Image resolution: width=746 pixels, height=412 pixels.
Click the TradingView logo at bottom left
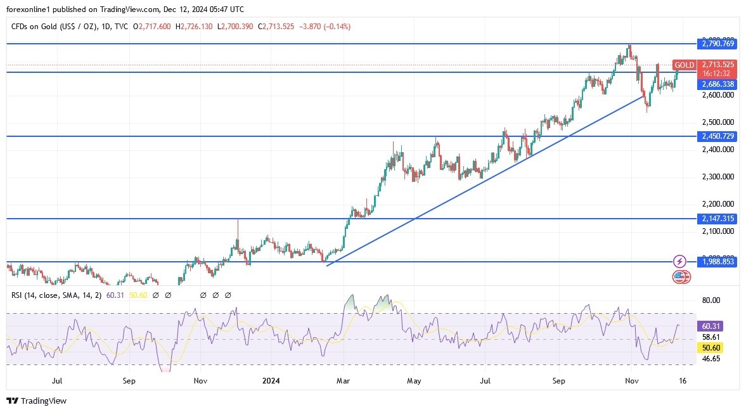(35, 401)
